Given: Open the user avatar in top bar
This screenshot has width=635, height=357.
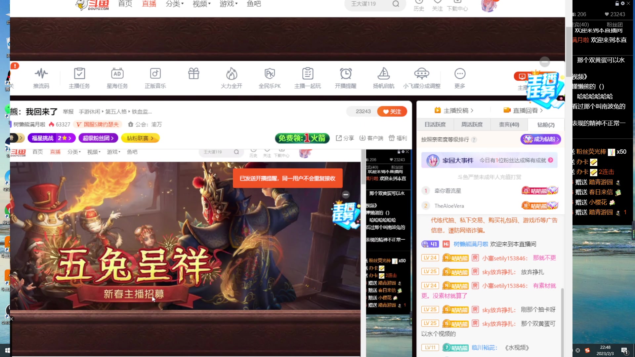Looking at the screenshot, I should click(489, 5).
